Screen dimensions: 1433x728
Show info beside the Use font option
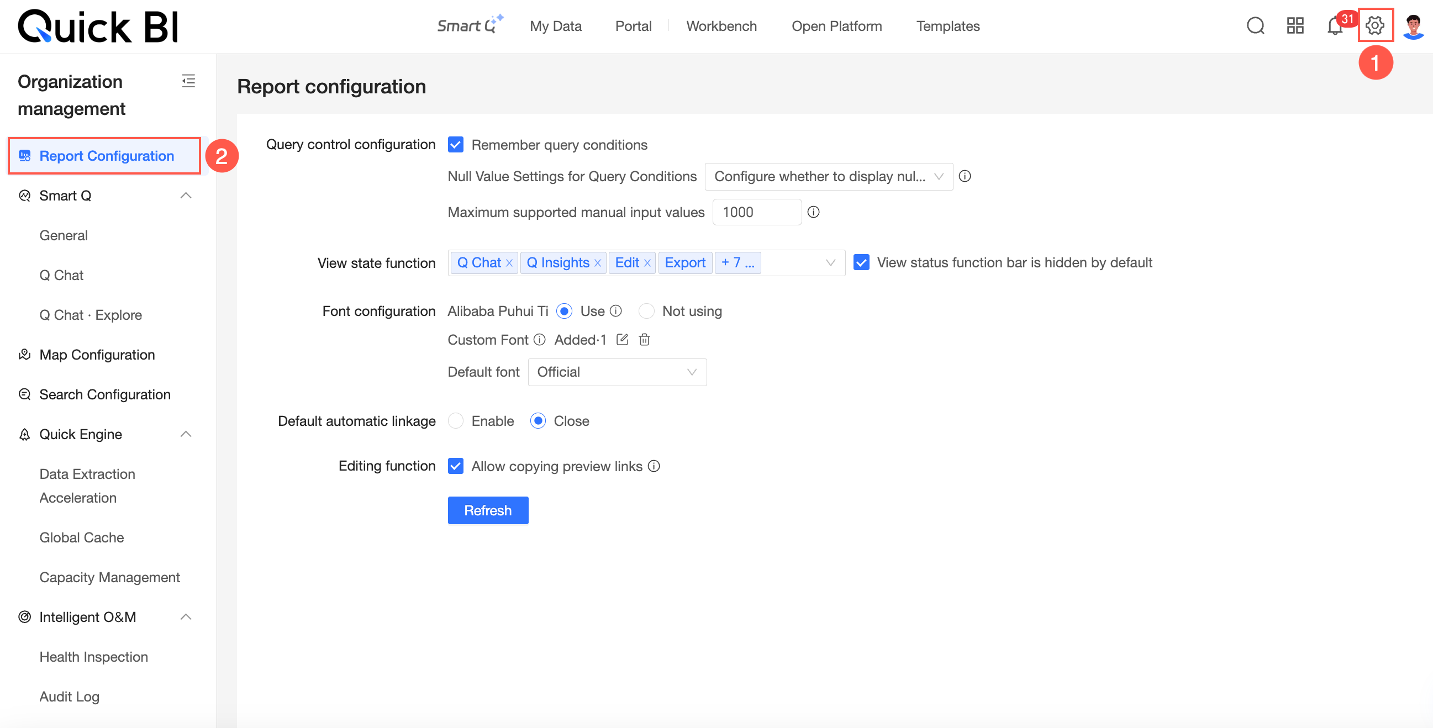tap(616, 311)
